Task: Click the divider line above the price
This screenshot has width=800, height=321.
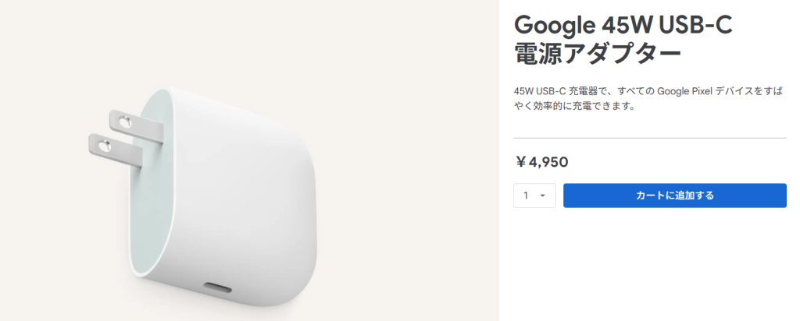Action: coord(650,138)
